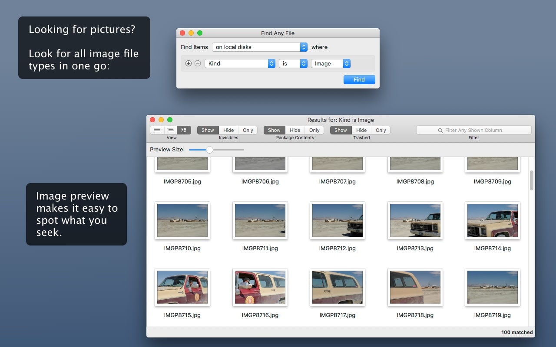Set Invisibles to Hide

[228, 130]
